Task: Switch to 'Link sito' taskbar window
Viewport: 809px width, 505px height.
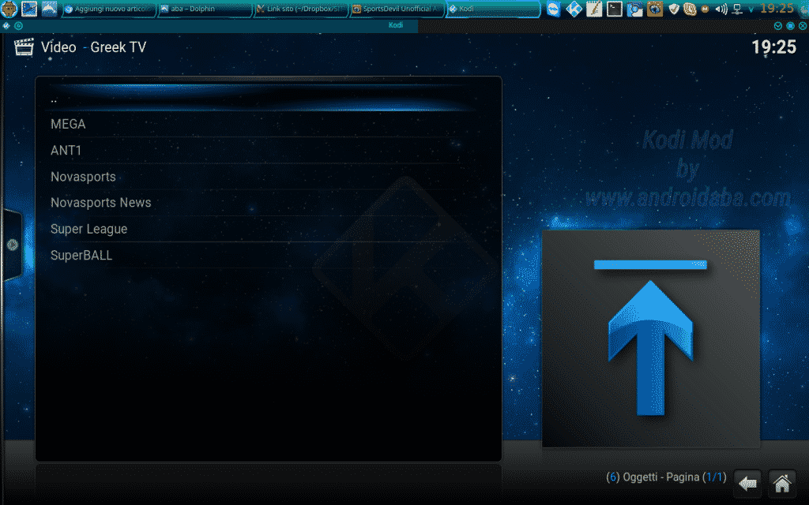Action: 301,9
